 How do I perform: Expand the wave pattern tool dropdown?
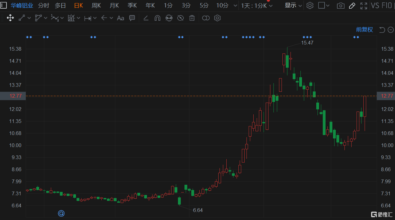[x=62, y=18]
